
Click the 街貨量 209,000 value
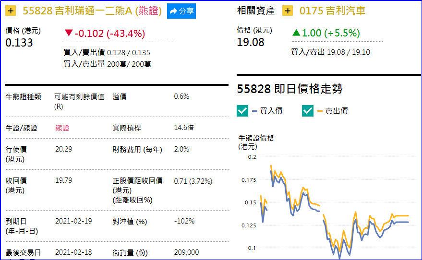point(186,252)
